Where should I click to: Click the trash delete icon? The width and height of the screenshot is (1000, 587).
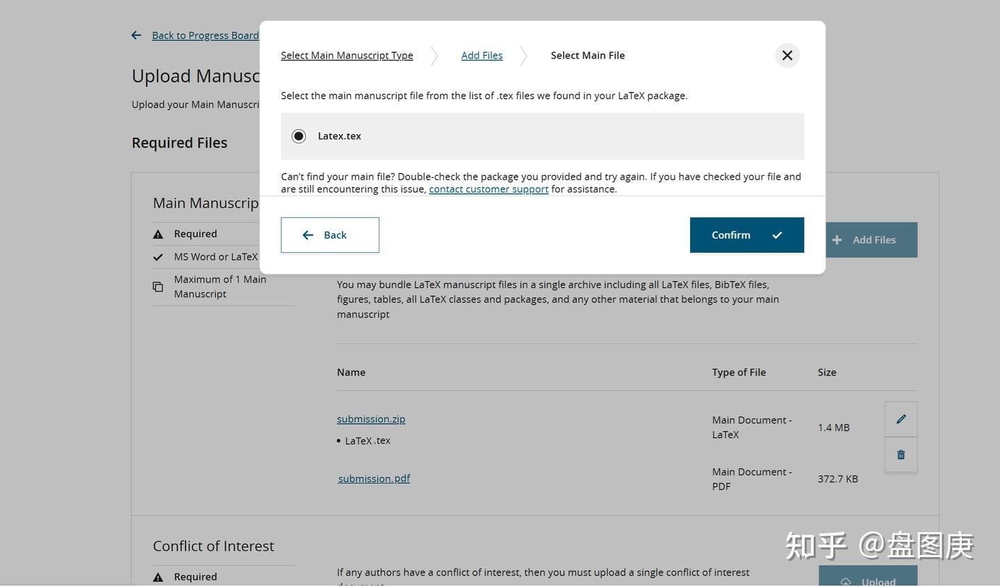pos(901,455)
